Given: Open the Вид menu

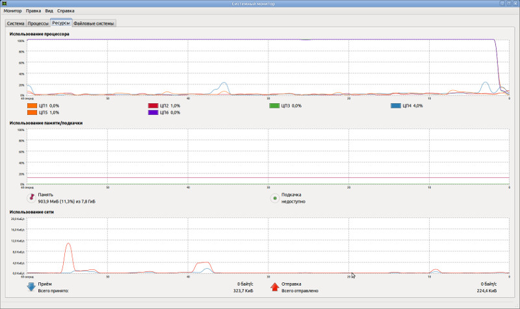Looking at the screenshot, I should point(49,10).
